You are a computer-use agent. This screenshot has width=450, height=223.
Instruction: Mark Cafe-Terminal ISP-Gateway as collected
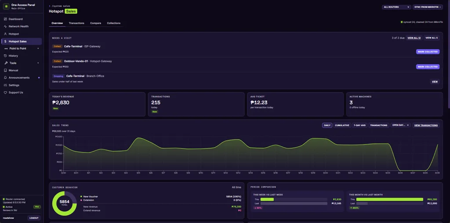(428, 52)
